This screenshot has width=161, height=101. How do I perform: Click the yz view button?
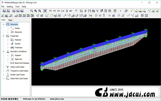point(58,11)
